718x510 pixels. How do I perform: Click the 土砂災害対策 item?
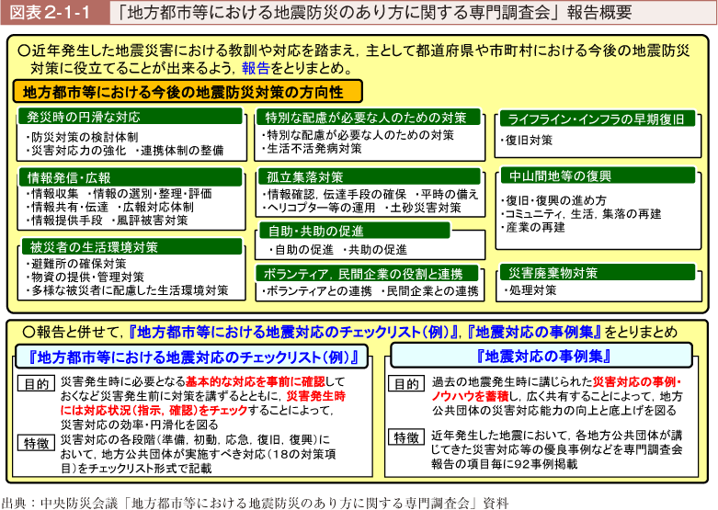coord(423,208)
